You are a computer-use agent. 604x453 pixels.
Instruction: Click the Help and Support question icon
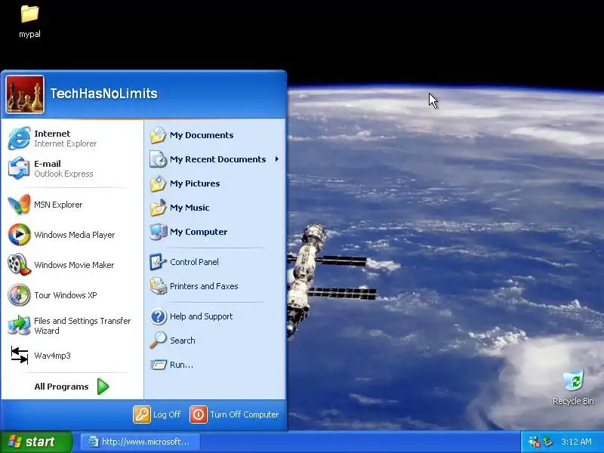(158, 316)
